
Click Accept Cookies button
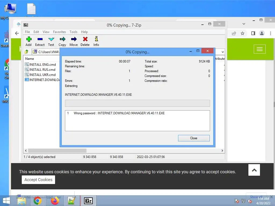[38, 180]
